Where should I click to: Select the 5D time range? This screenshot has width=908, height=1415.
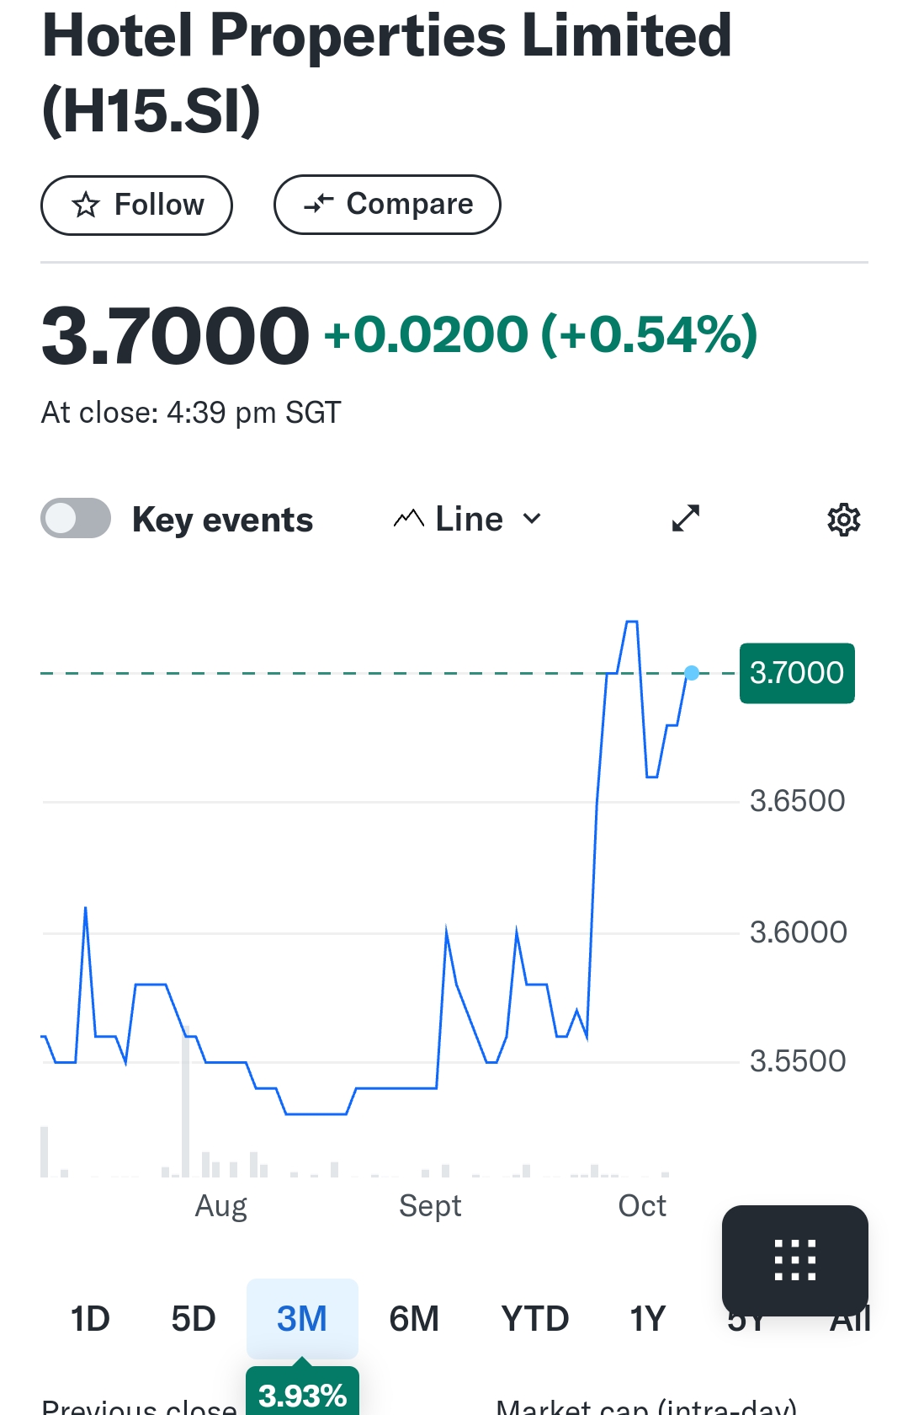194,1318
